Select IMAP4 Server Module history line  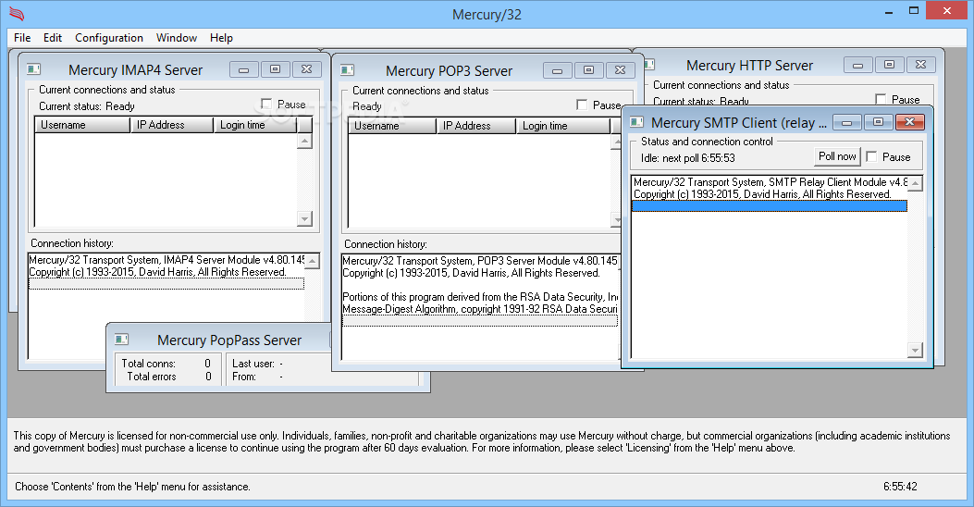(166, 260)
